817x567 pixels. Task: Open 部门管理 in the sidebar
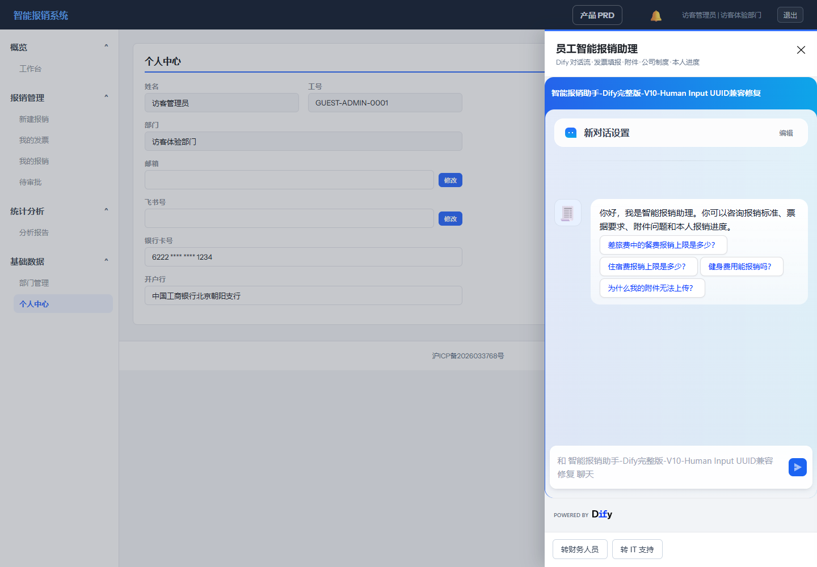(63, 283)
